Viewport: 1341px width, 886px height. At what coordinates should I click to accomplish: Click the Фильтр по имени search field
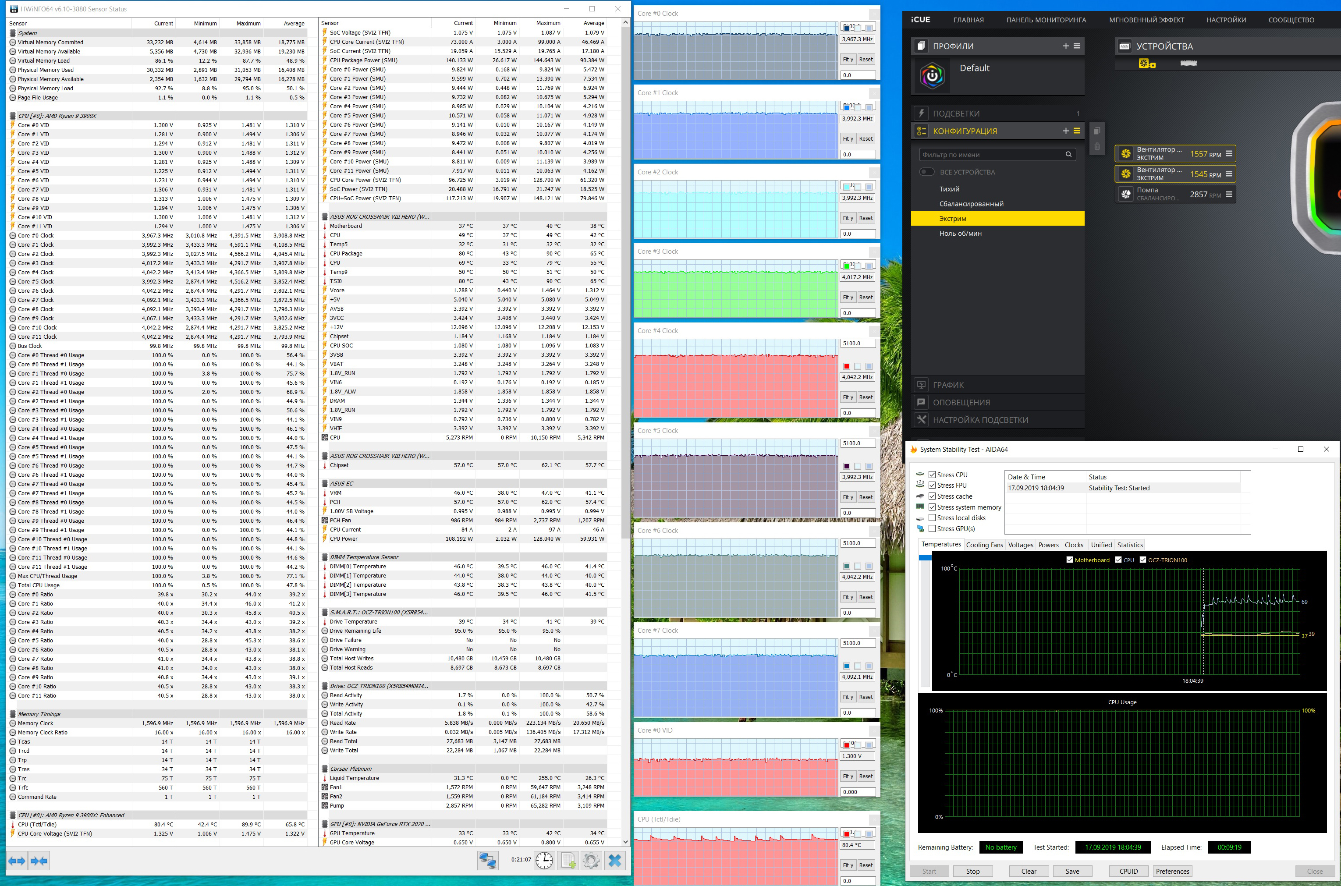coord(992,154)
